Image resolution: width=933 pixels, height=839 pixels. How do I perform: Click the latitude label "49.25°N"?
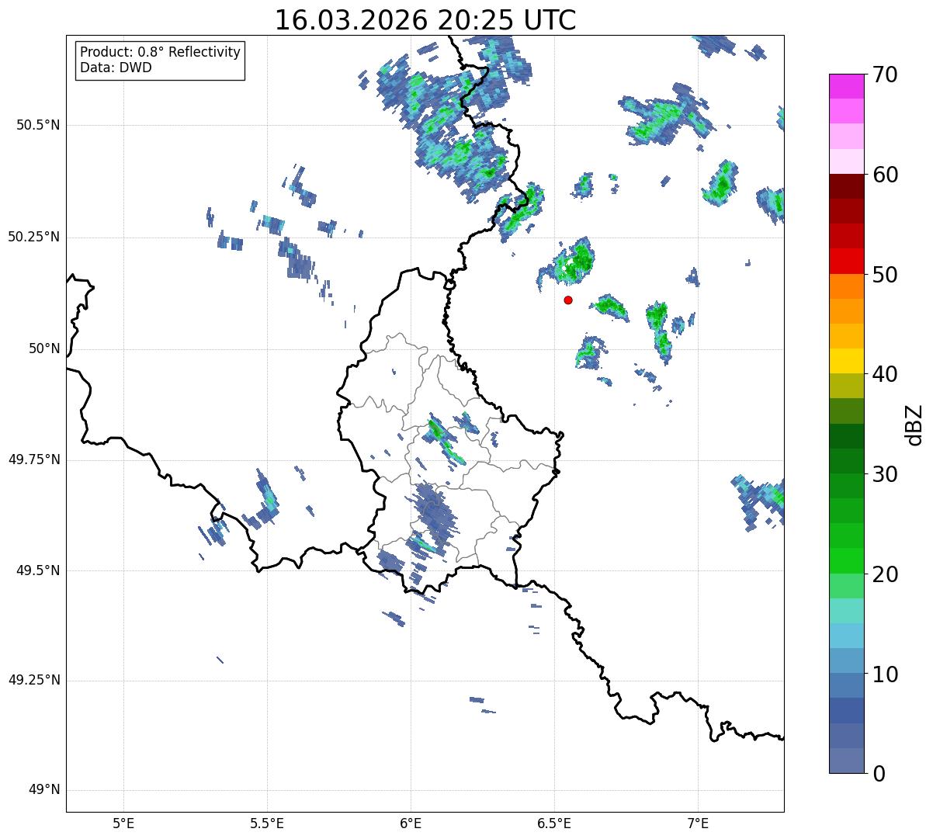34,681
